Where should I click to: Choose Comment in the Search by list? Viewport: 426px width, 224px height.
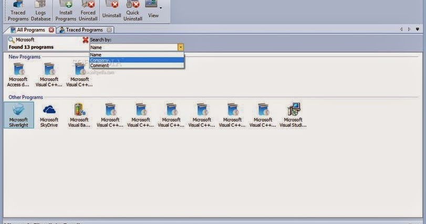[x=137, y=66]
